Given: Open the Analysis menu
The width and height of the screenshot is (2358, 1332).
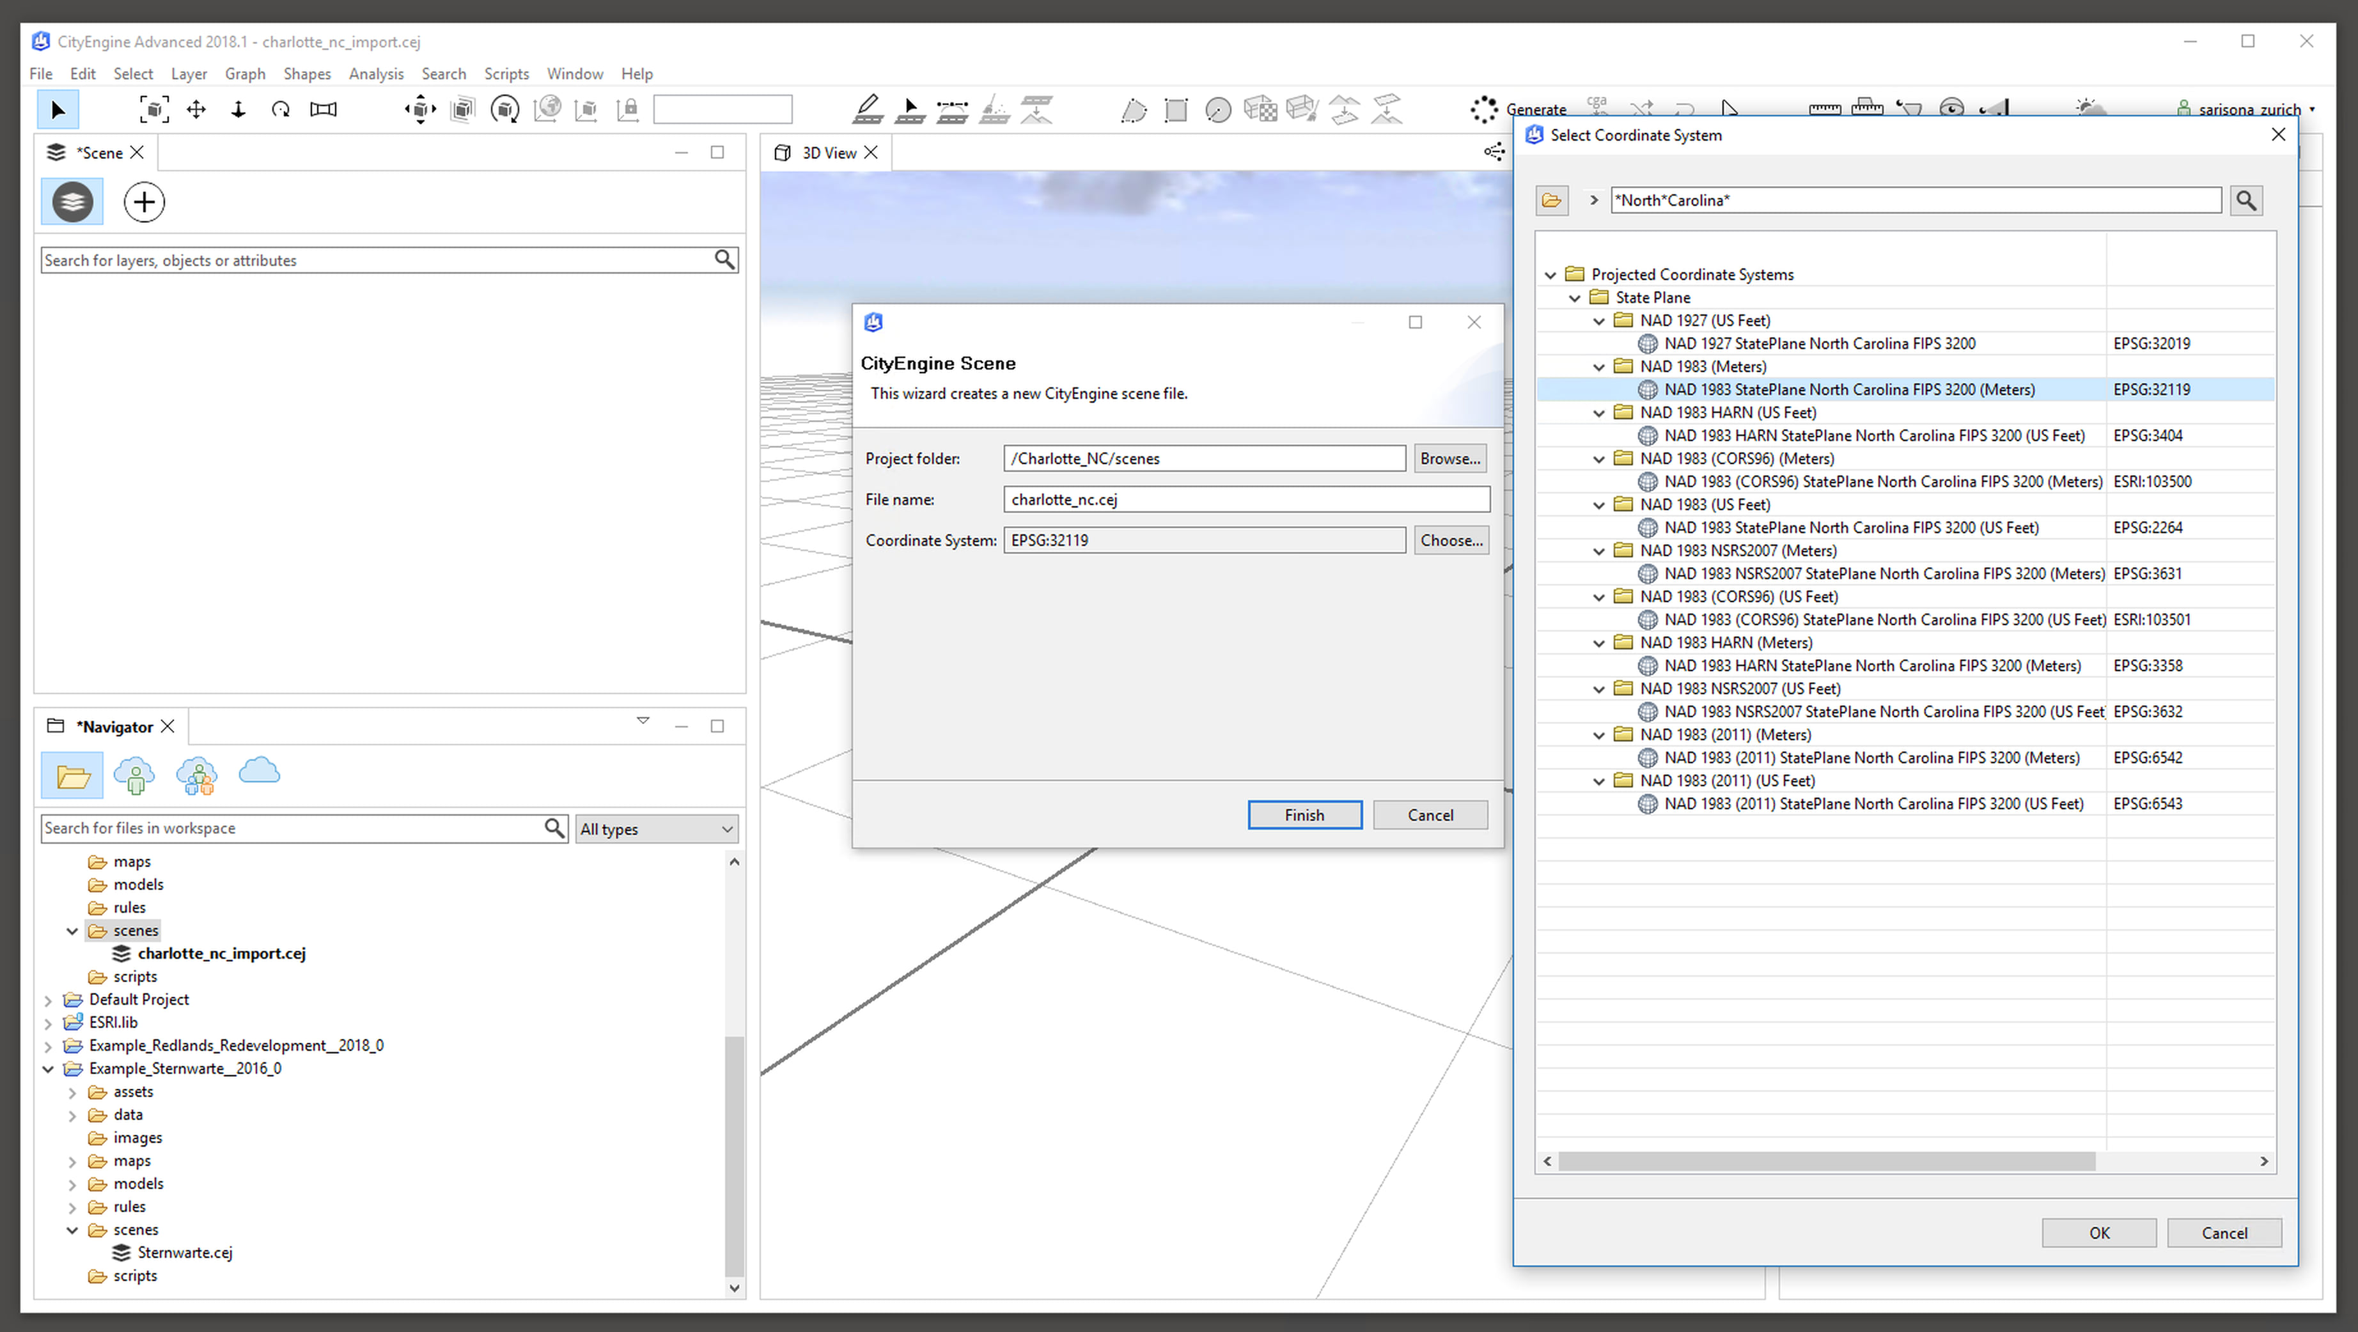Looking at the screenshot, I should (x=375, y=74).
